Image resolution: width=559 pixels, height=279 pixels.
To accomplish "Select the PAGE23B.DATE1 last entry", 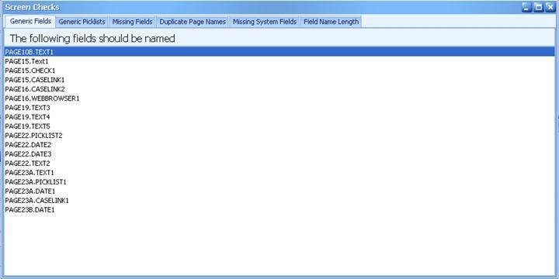I will (279, 209).
